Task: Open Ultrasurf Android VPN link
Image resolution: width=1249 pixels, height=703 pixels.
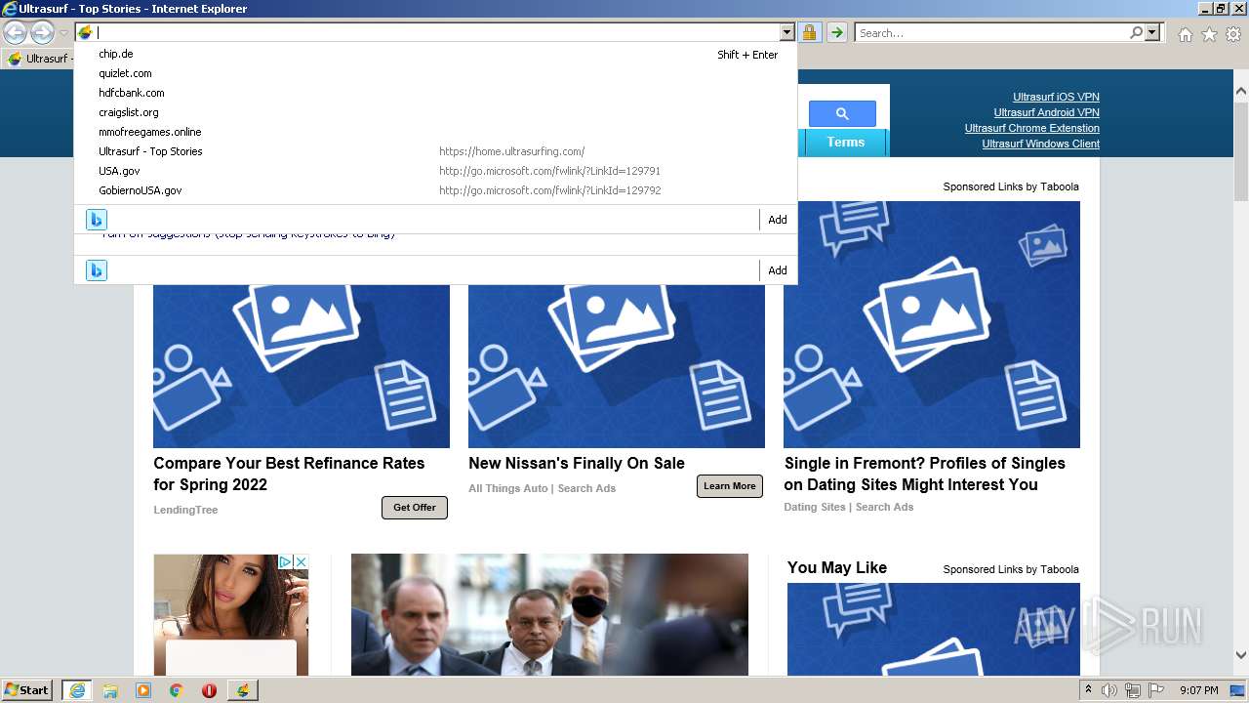Action: 1046,112
